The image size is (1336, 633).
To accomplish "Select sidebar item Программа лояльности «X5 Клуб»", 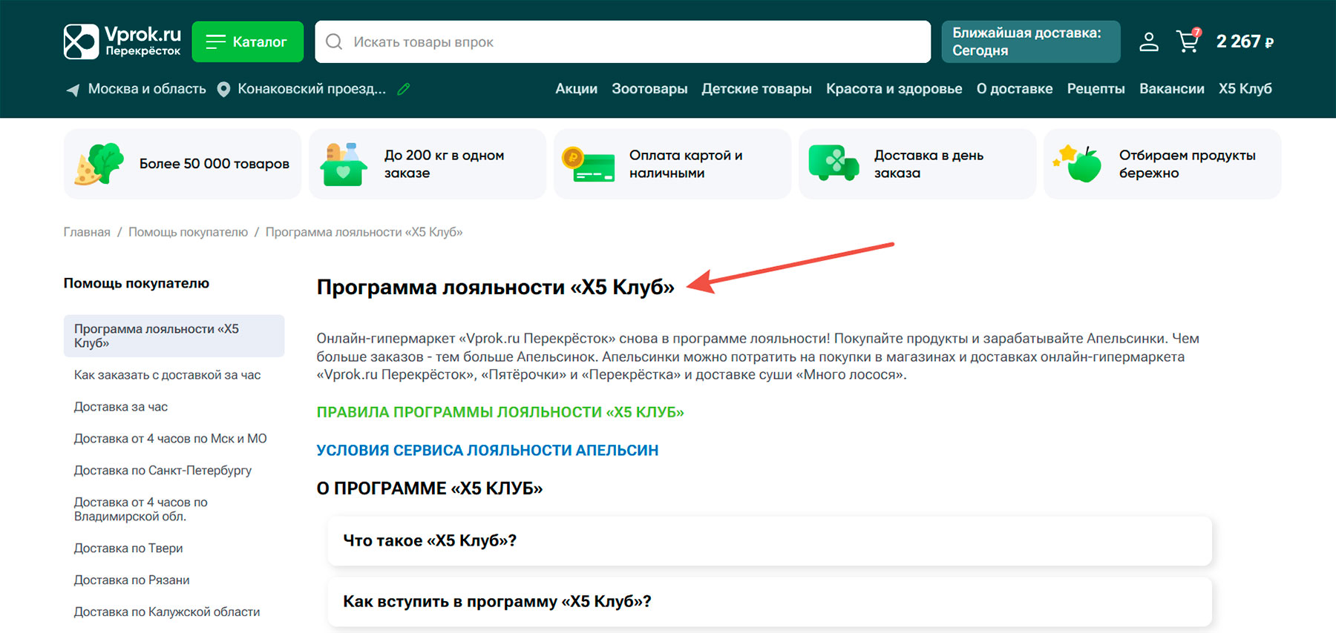I will 174,336.
